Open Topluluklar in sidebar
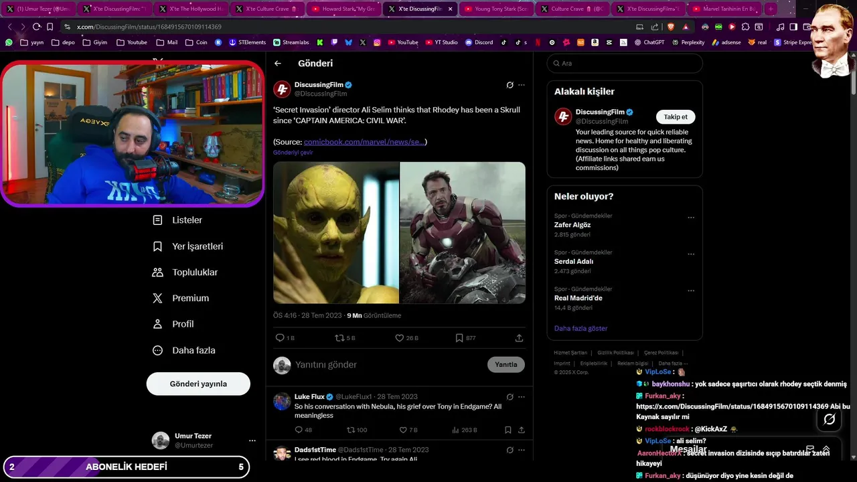Viewport: 857px width, 482px height. pyautogui.click(x=185, y=272)
